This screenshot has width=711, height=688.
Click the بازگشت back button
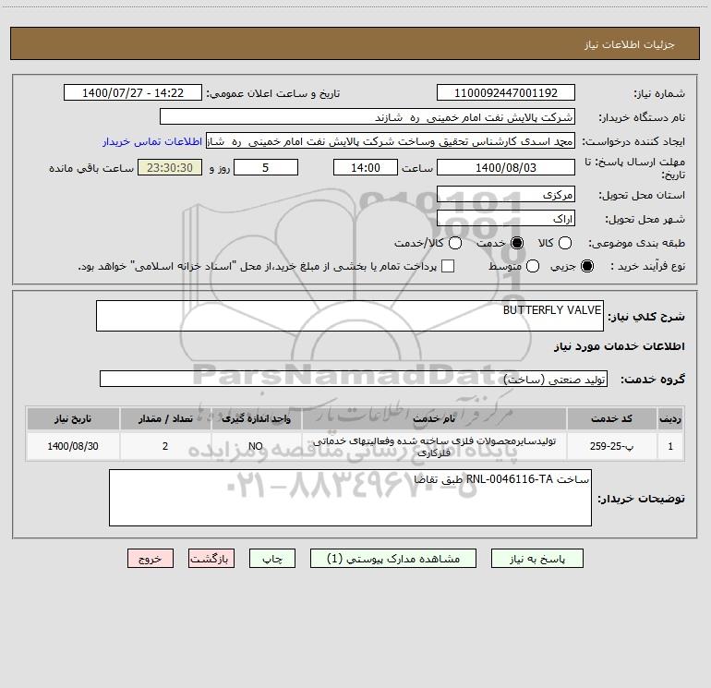tap(211, 559)
